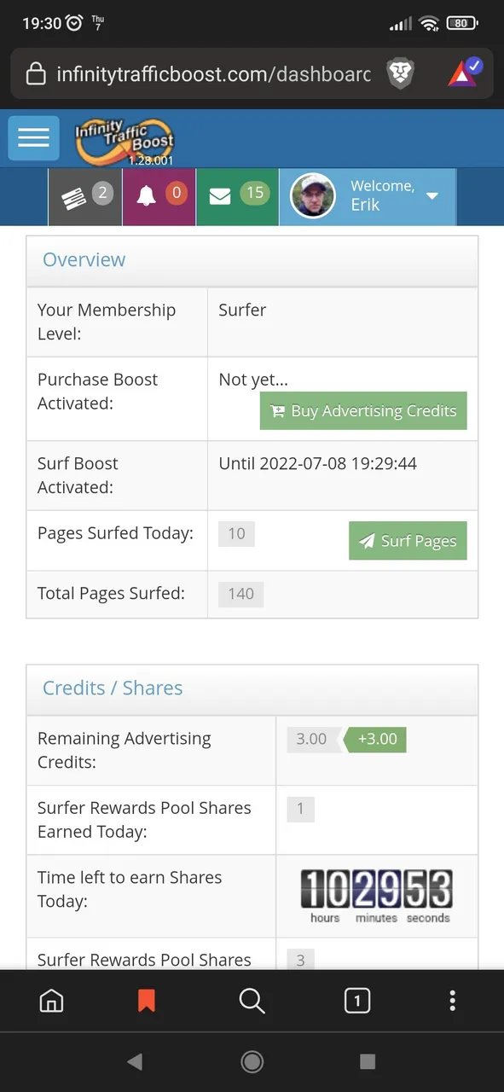
Task: Click the Buy Advertising Credits button
Action: point(363,411)
